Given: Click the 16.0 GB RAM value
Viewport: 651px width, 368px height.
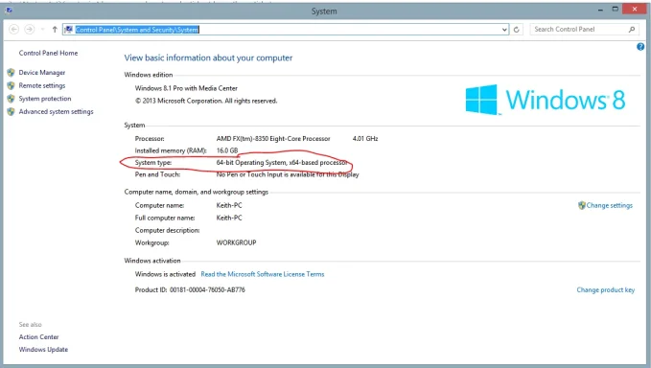Looking at the screenshot, I should click(227, 150).
